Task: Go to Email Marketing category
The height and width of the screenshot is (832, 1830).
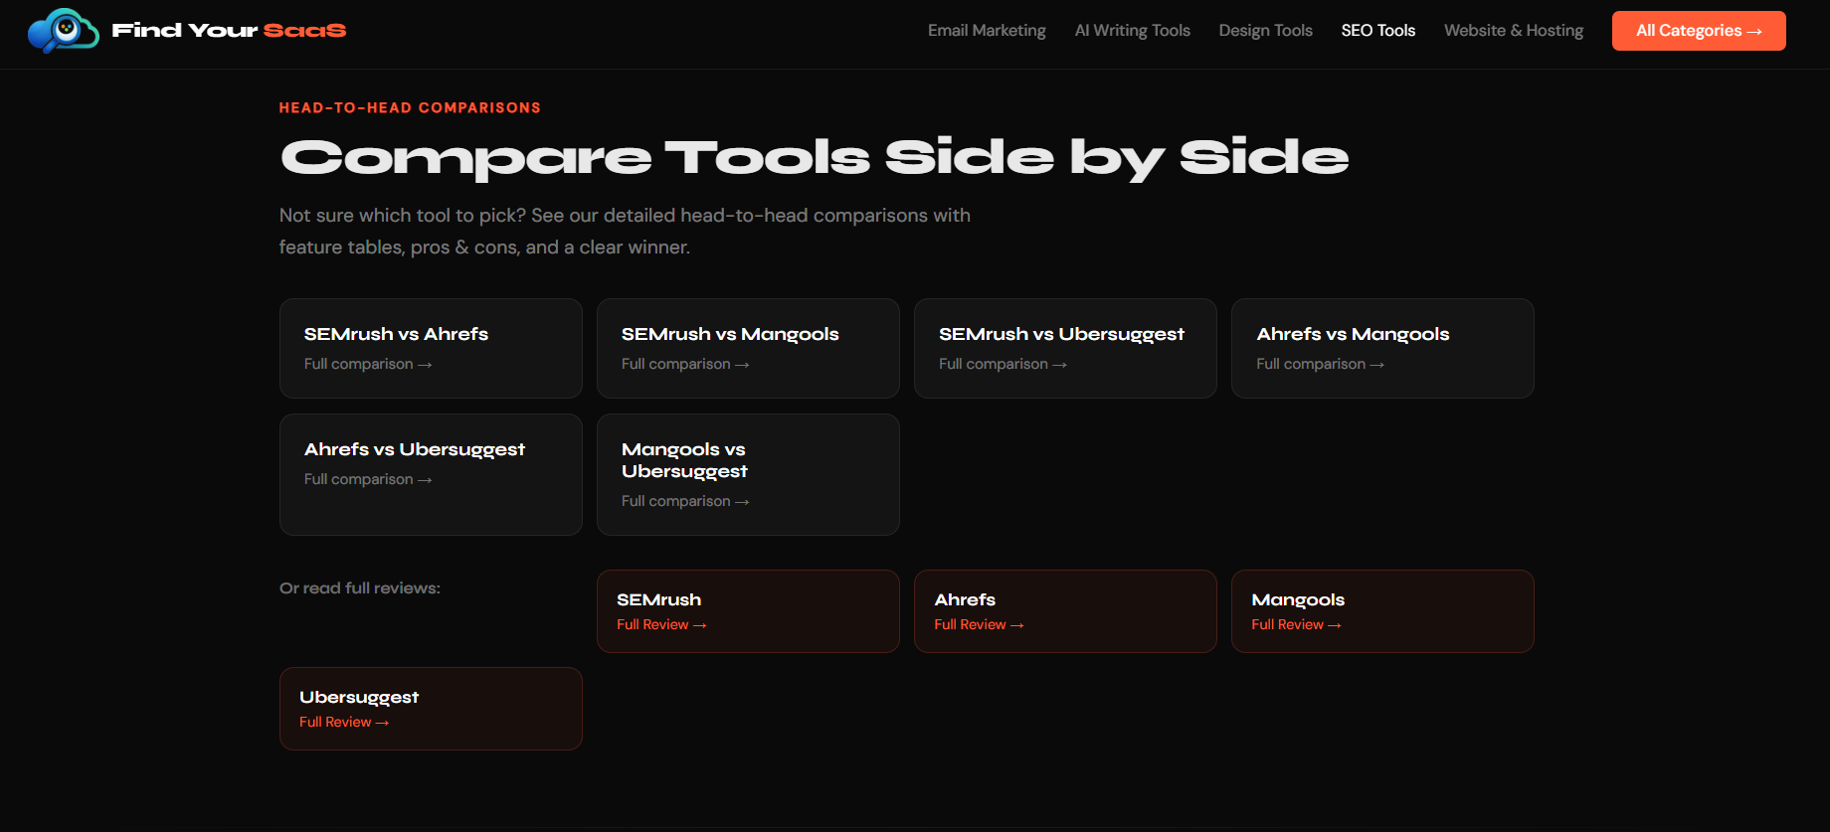Action: [987, 31]
